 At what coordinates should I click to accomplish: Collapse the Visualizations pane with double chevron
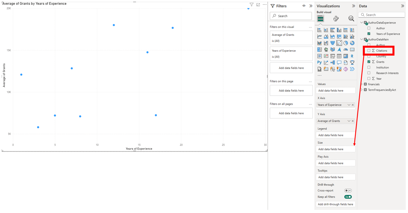(354, 6)
